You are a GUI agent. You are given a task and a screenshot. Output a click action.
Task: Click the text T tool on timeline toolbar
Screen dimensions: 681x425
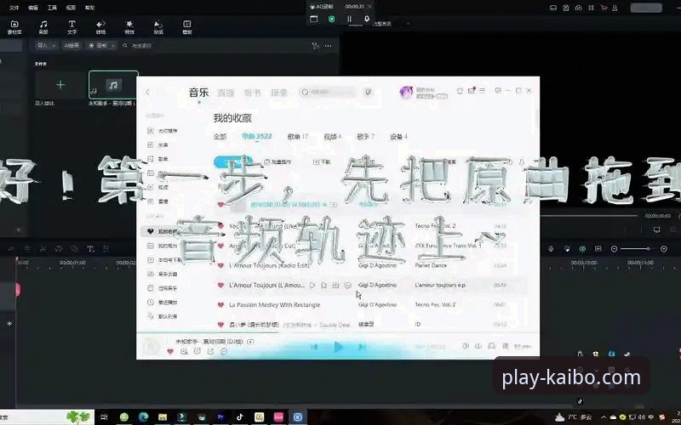coord(90,248)
